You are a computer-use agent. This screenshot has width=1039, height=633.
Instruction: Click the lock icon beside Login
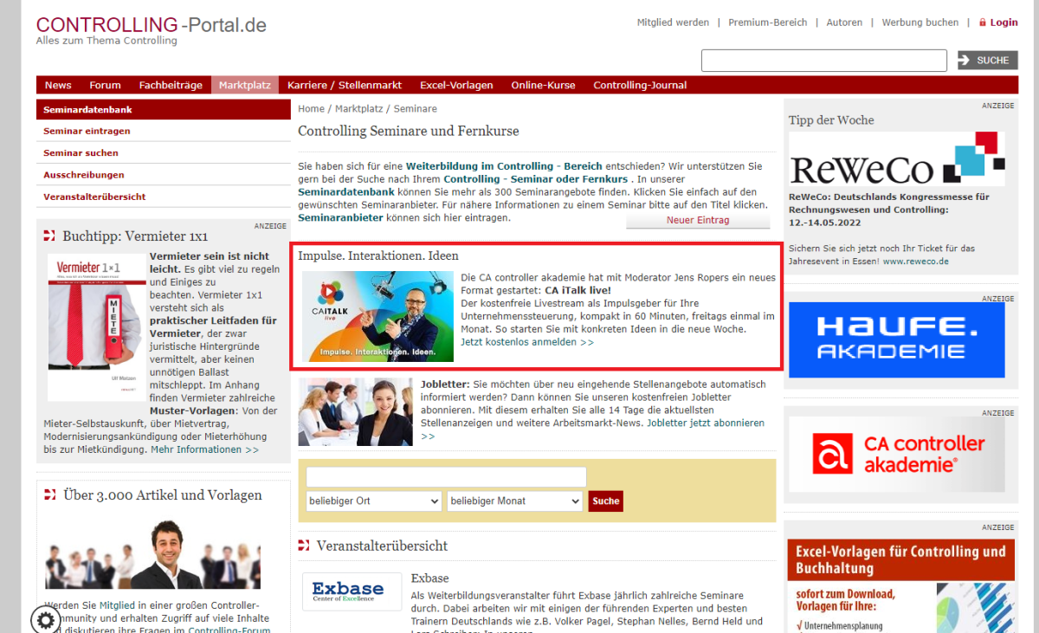pos(983,23)
